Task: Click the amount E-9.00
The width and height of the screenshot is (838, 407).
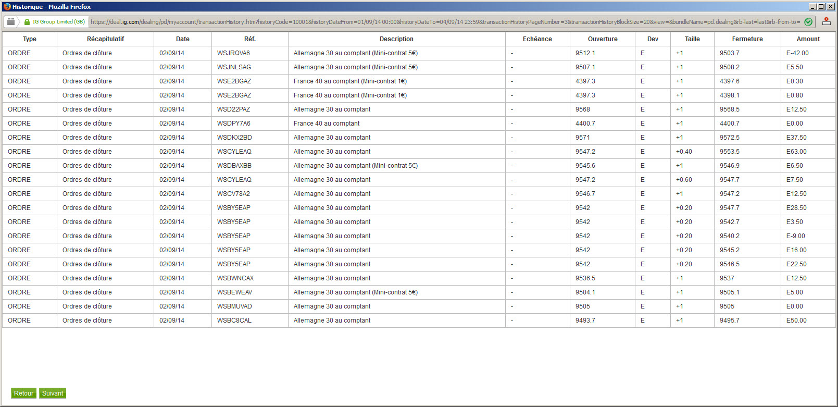Action: (796, 236)
